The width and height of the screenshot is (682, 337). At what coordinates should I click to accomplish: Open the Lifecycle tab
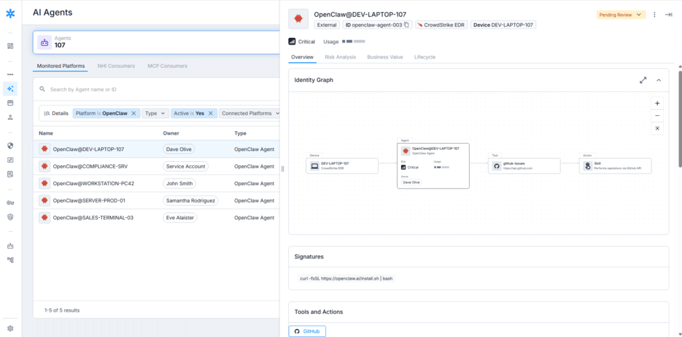[424, 57]
